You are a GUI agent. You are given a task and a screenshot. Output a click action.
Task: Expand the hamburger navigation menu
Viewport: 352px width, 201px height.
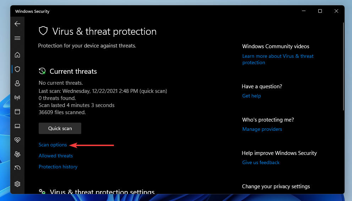click(x=17, y=38)
